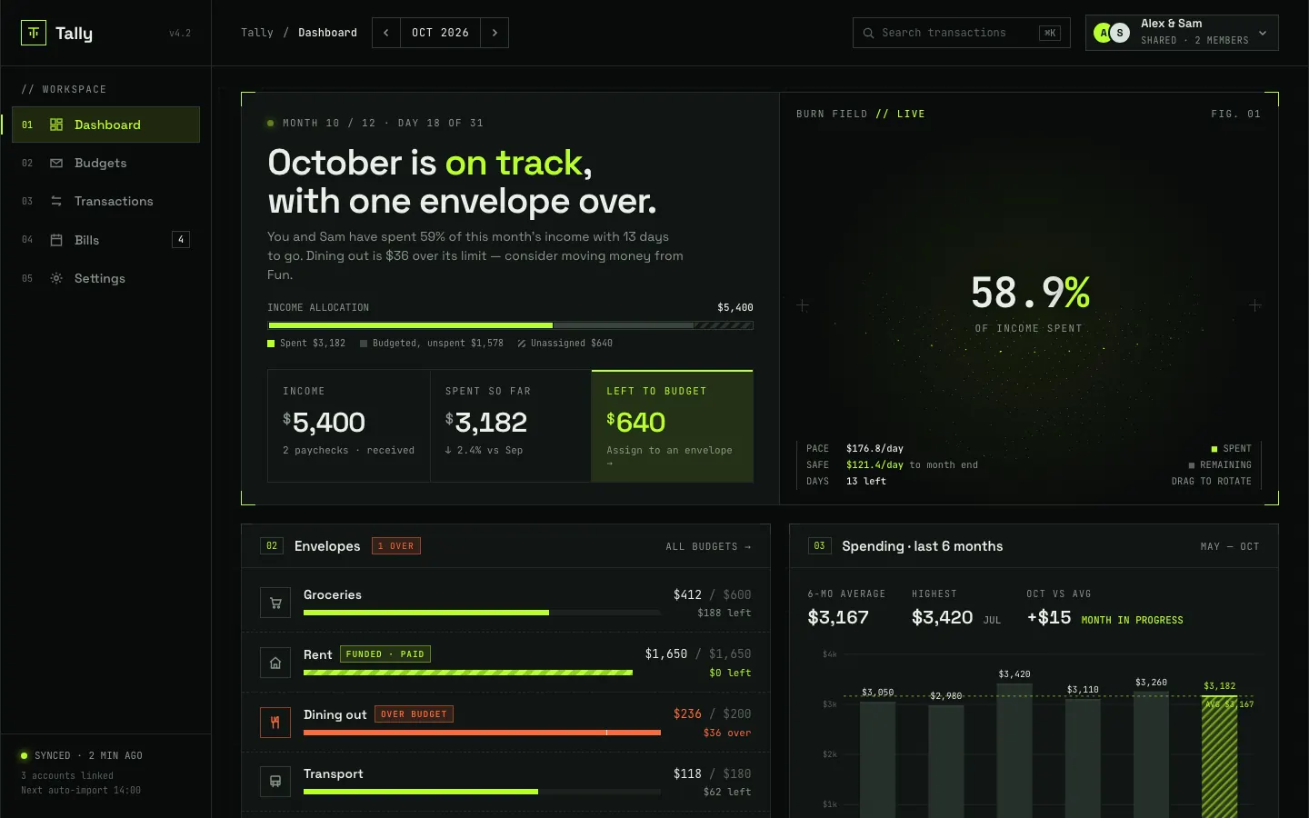This screenshot has height=818, width=1309.
Task: Click the Spent green legend swatch
Action: click(x=271, y=344)
